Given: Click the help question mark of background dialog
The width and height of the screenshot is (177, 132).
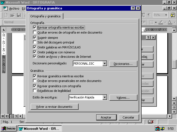Looking at the screenshot, I should pos(148,37).
